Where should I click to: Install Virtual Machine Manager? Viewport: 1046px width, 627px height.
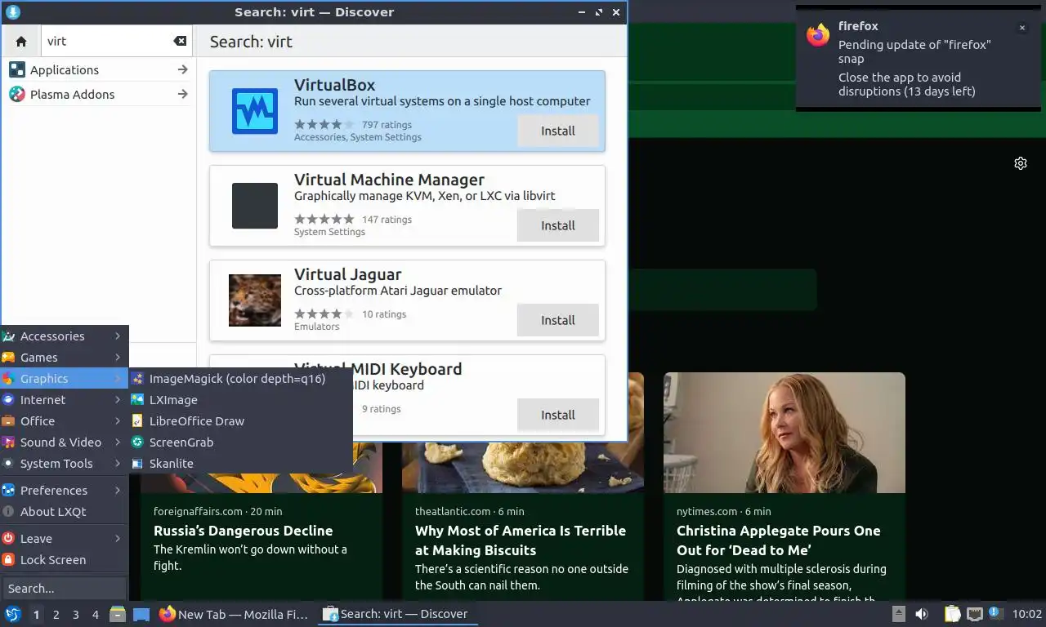click(557, 225)
